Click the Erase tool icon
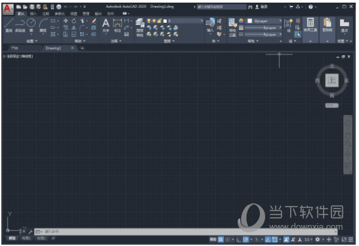359x246 pixels. point(94,21)
